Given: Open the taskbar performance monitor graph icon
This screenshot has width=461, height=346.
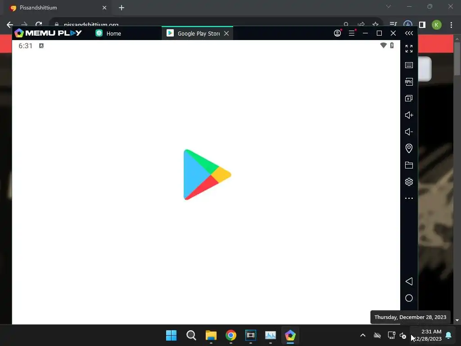Looking at the screenshot, I should (271, 335).
